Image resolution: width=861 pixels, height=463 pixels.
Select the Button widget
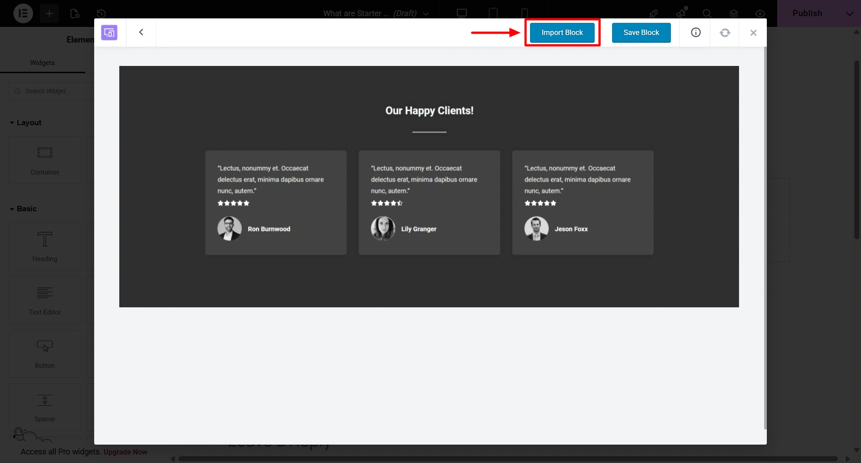45,353
